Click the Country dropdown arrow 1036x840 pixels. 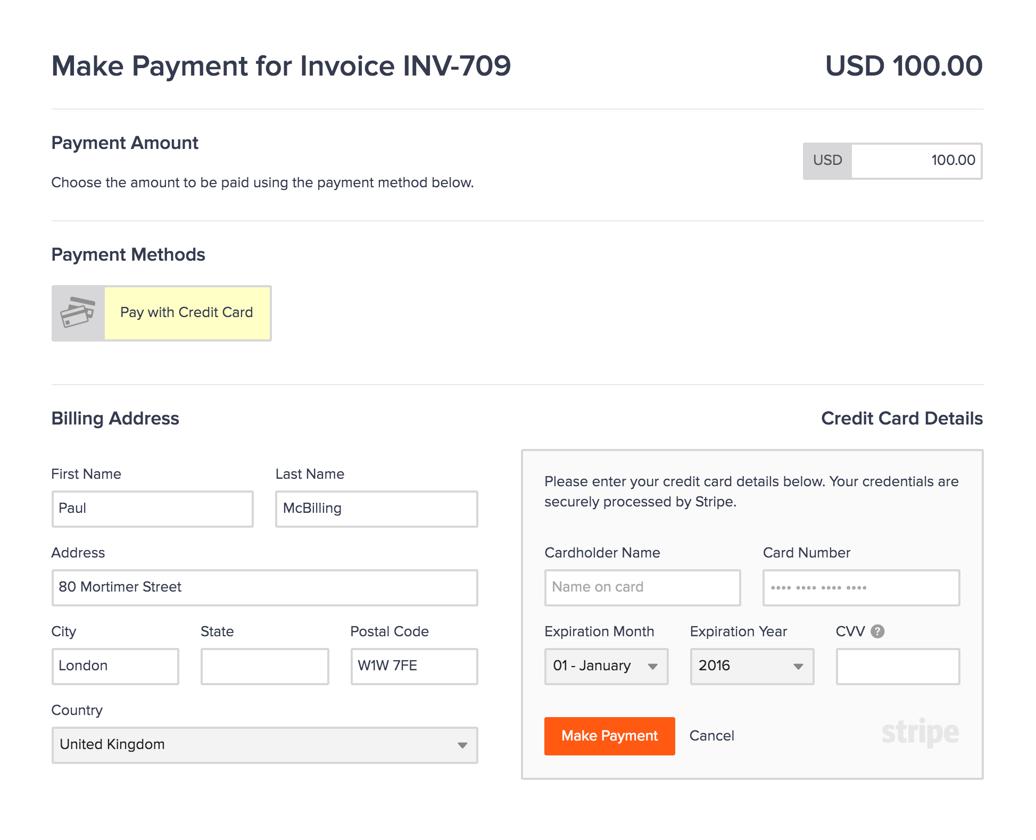tap(462, 743)
